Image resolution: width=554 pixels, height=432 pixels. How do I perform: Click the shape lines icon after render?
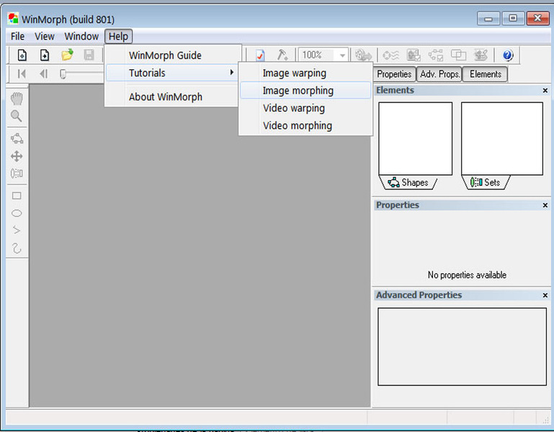[x=390, y=55]
